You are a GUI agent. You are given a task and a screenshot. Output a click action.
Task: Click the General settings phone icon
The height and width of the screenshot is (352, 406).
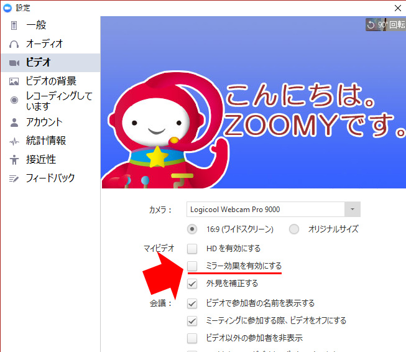tap(14, 25)
